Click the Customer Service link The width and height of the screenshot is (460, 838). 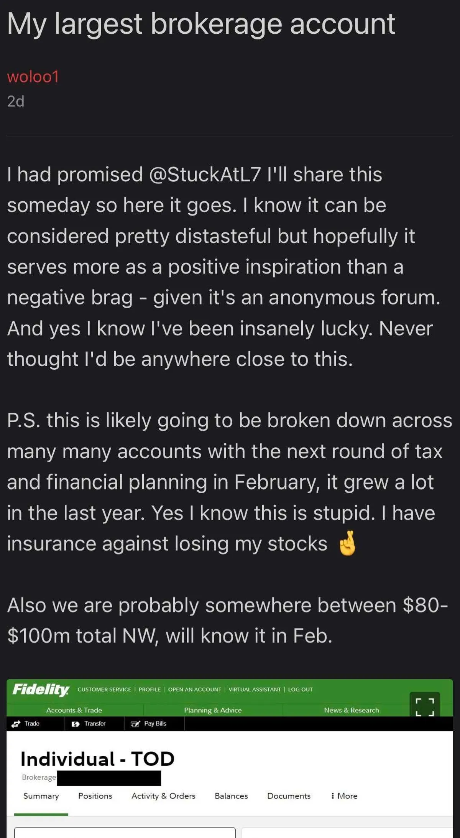point(104,689)
